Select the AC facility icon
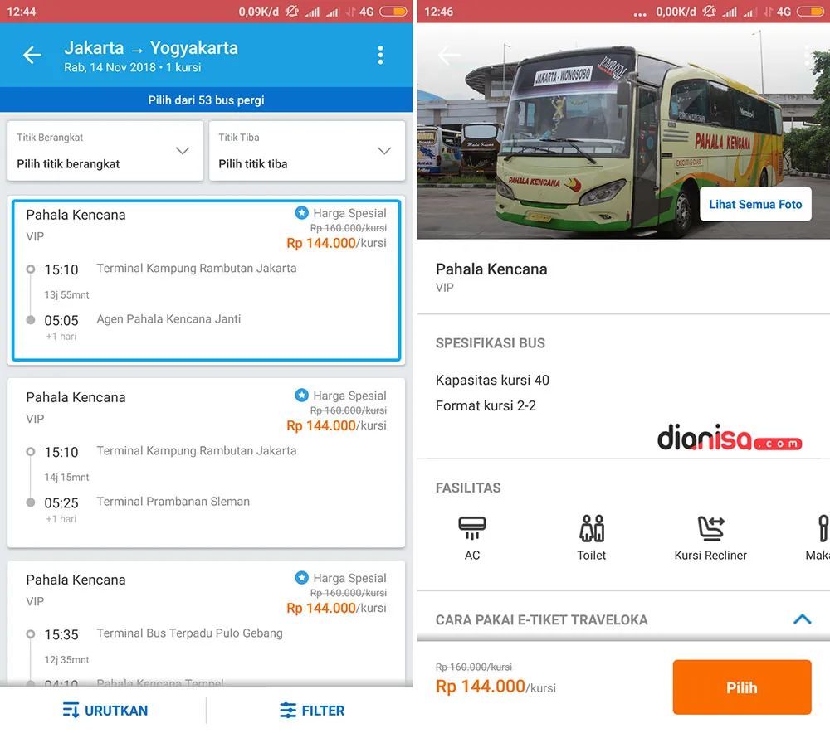830x733 pixels. click(472, 531)
